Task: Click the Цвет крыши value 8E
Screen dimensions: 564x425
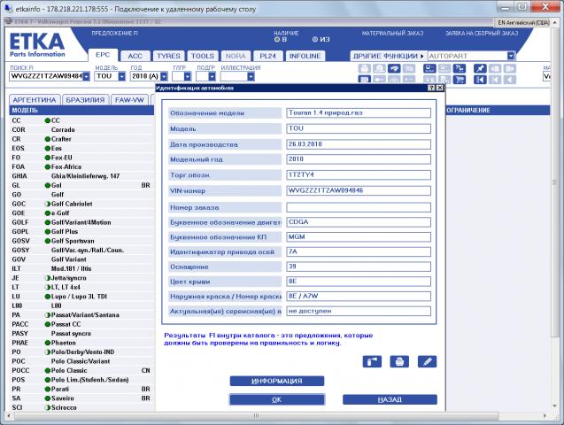Action: click(359, 282)
